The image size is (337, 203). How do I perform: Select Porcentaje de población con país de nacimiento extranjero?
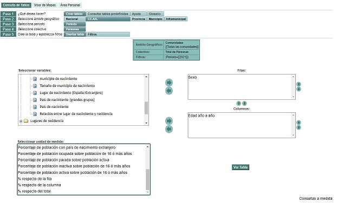(x=67, y=147)
